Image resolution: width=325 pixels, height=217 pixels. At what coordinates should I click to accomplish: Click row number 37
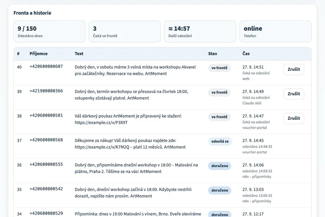tap(19, 140)
